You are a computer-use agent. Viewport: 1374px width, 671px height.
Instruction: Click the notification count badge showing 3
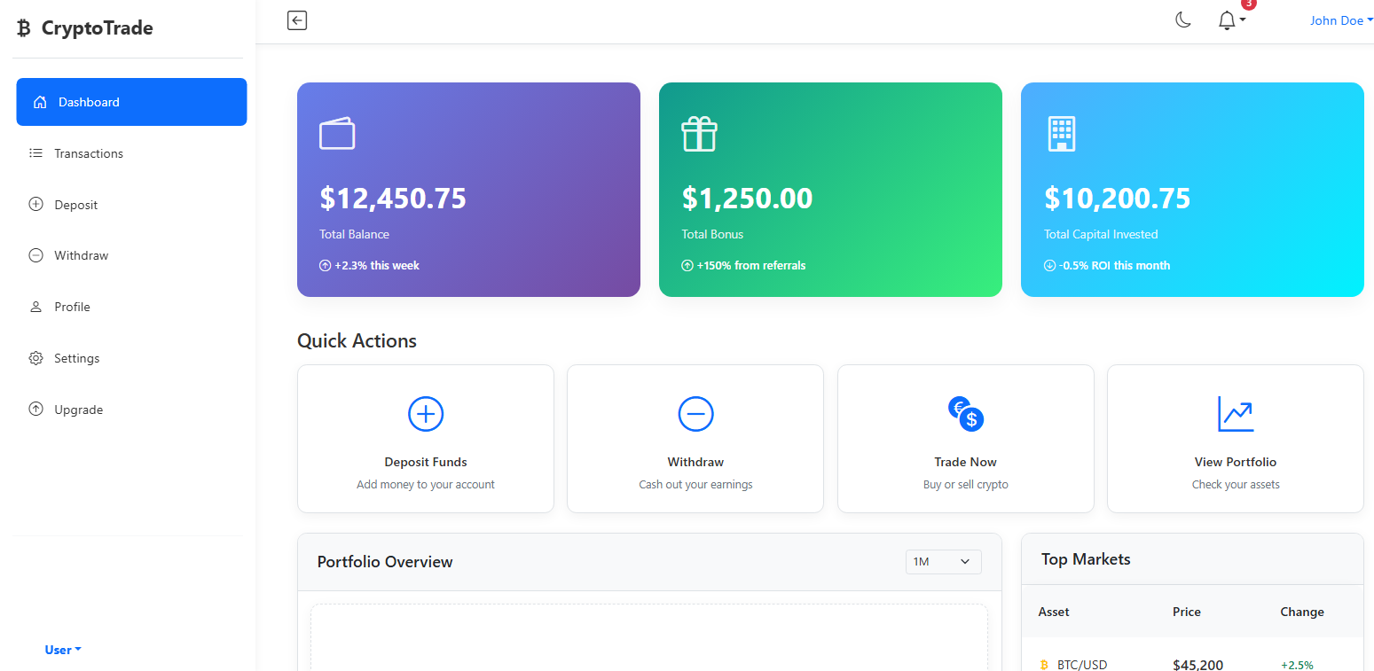click(1249, 4)
